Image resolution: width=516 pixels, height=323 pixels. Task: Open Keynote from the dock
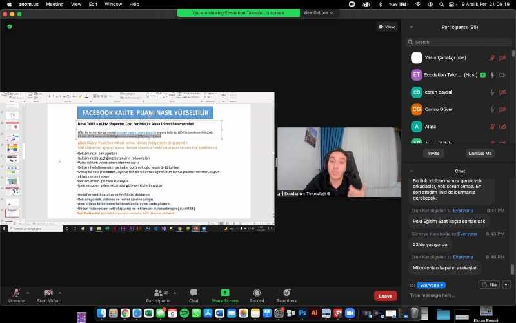(267, 313)
